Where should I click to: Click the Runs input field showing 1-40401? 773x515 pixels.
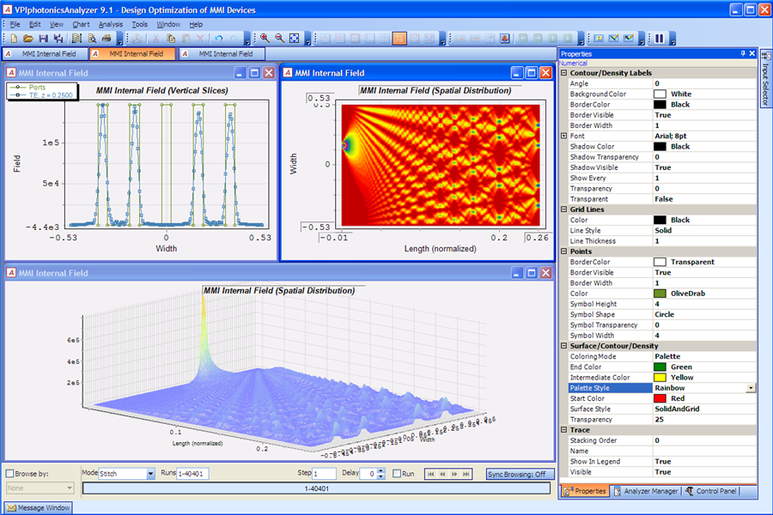[192, 474]
